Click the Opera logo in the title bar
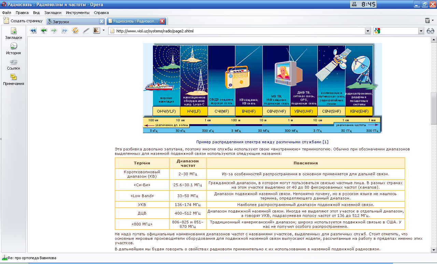 click(4, 4)
